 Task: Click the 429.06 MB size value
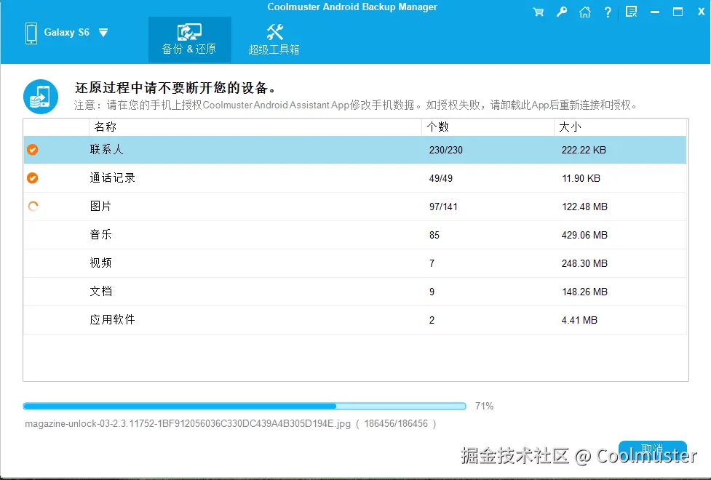(x=584, y=235)
